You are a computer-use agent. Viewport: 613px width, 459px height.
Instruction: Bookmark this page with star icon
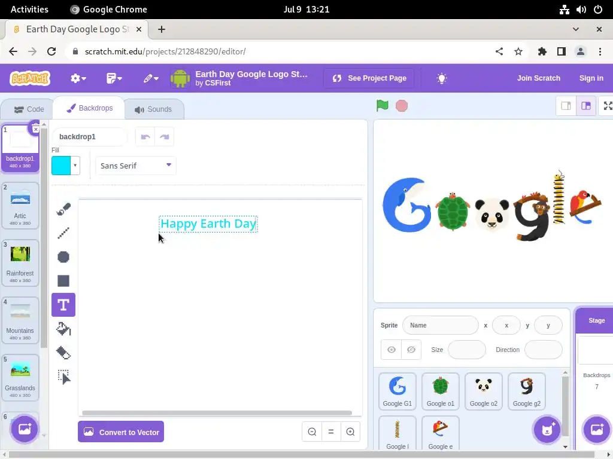click(518, 51)
